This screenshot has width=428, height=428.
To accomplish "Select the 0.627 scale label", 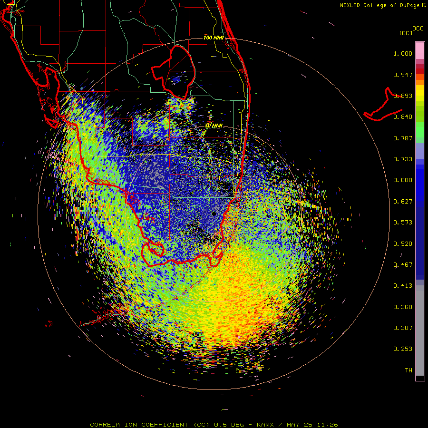I will tap(403, 202).
